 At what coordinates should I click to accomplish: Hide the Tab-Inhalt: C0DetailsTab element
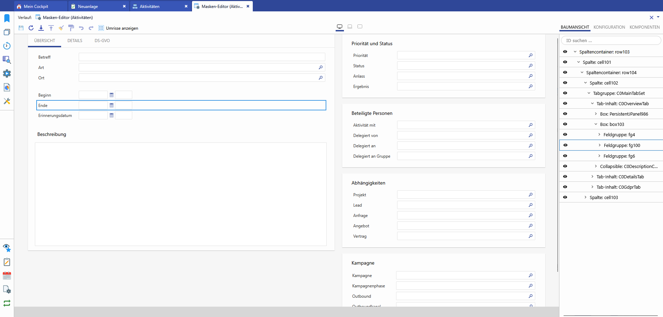pos(565,177)
